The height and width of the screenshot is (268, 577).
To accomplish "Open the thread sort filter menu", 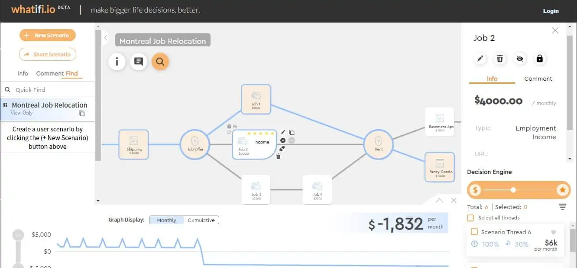I will (562, 207).
